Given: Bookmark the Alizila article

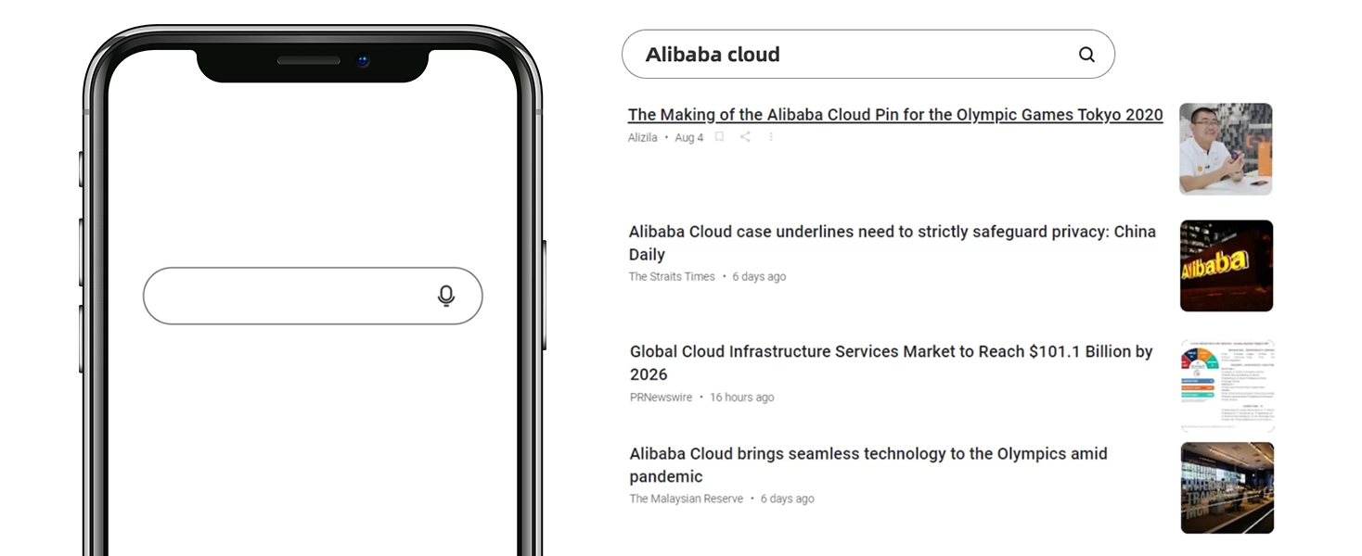Looking at the screenshot, I should pos(719,137).
